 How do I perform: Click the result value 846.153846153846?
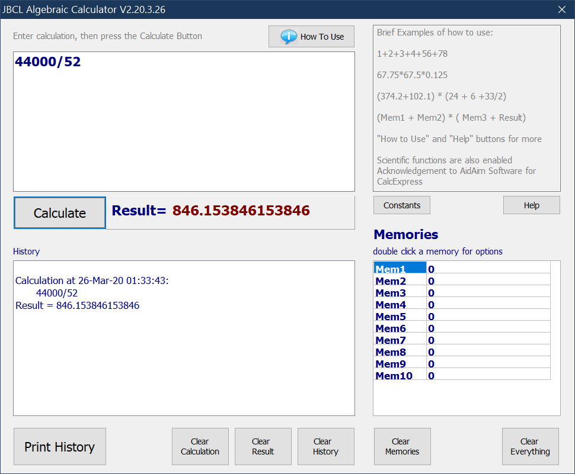point(241,211)
